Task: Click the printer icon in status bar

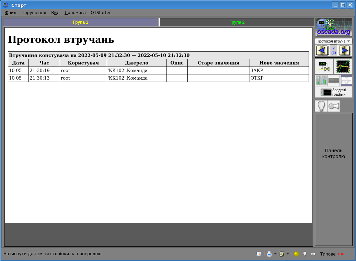Action: pos(269,254)
